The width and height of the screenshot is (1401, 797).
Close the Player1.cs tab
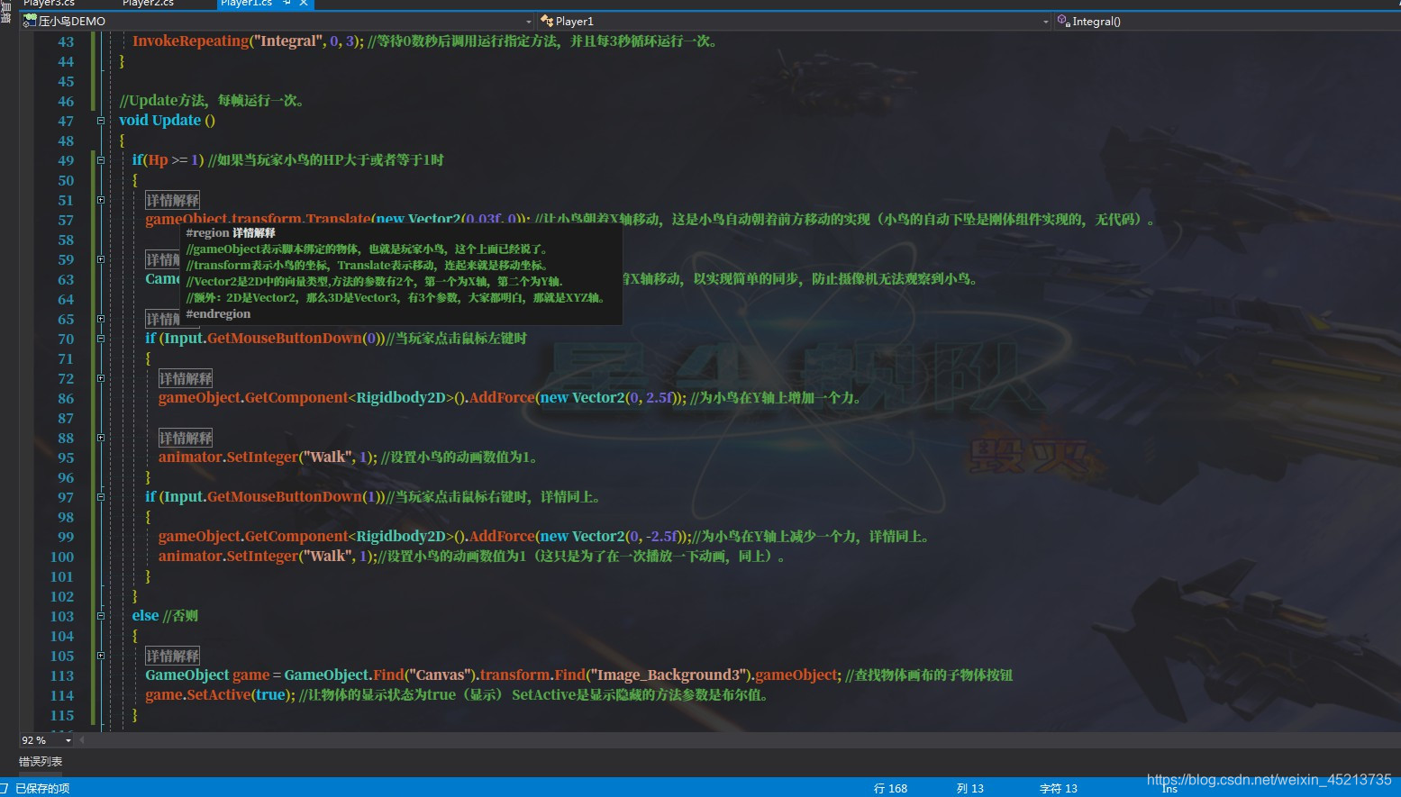[x=304, y=4]
